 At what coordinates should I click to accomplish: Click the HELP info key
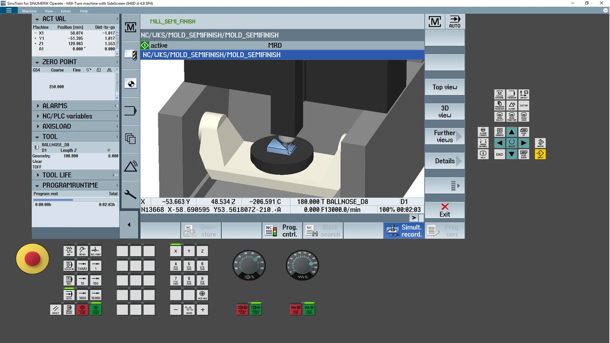coord(483,154)
